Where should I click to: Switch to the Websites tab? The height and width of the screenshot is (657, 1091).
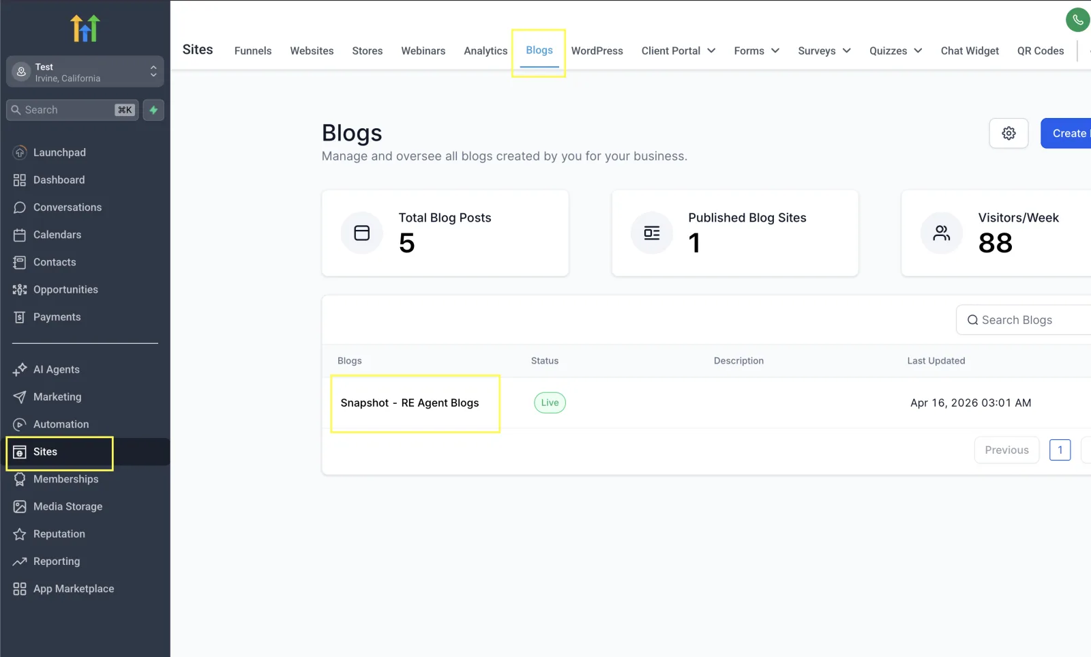pyautogui.click(x=312, y=50)
